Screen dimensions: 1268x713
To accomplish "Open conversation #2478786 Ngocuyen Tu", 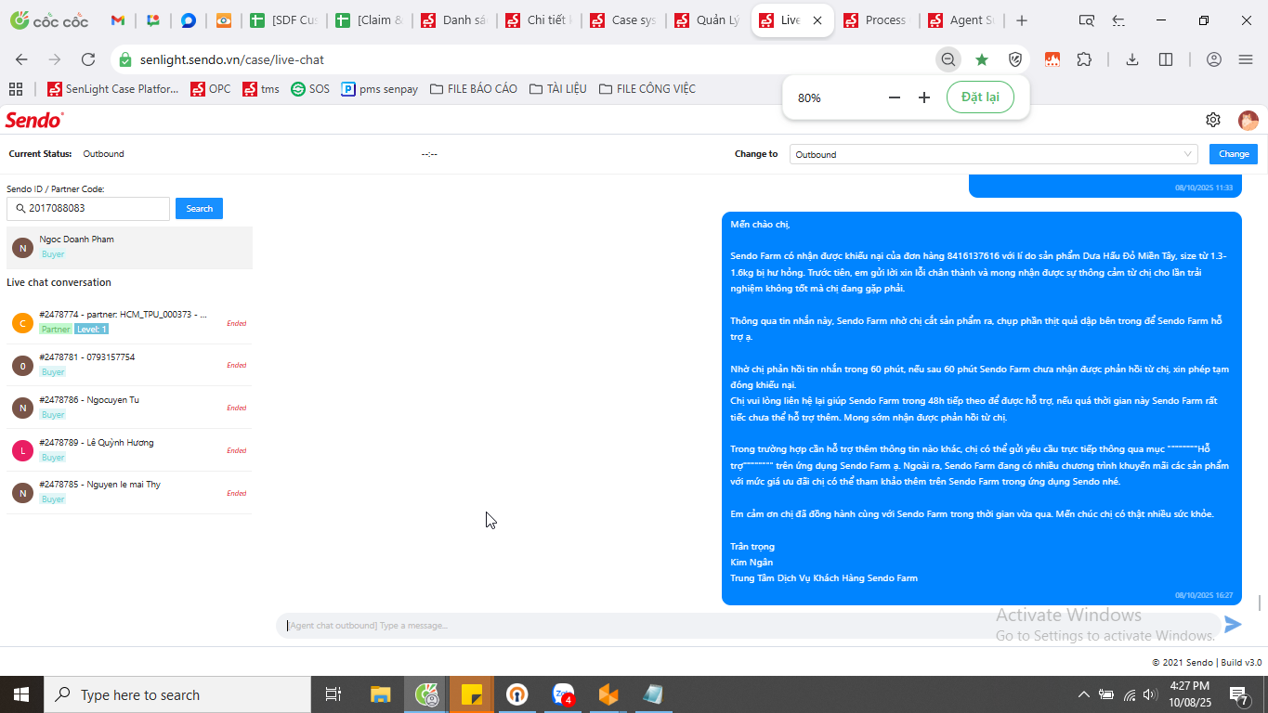I will coord(129,407).
